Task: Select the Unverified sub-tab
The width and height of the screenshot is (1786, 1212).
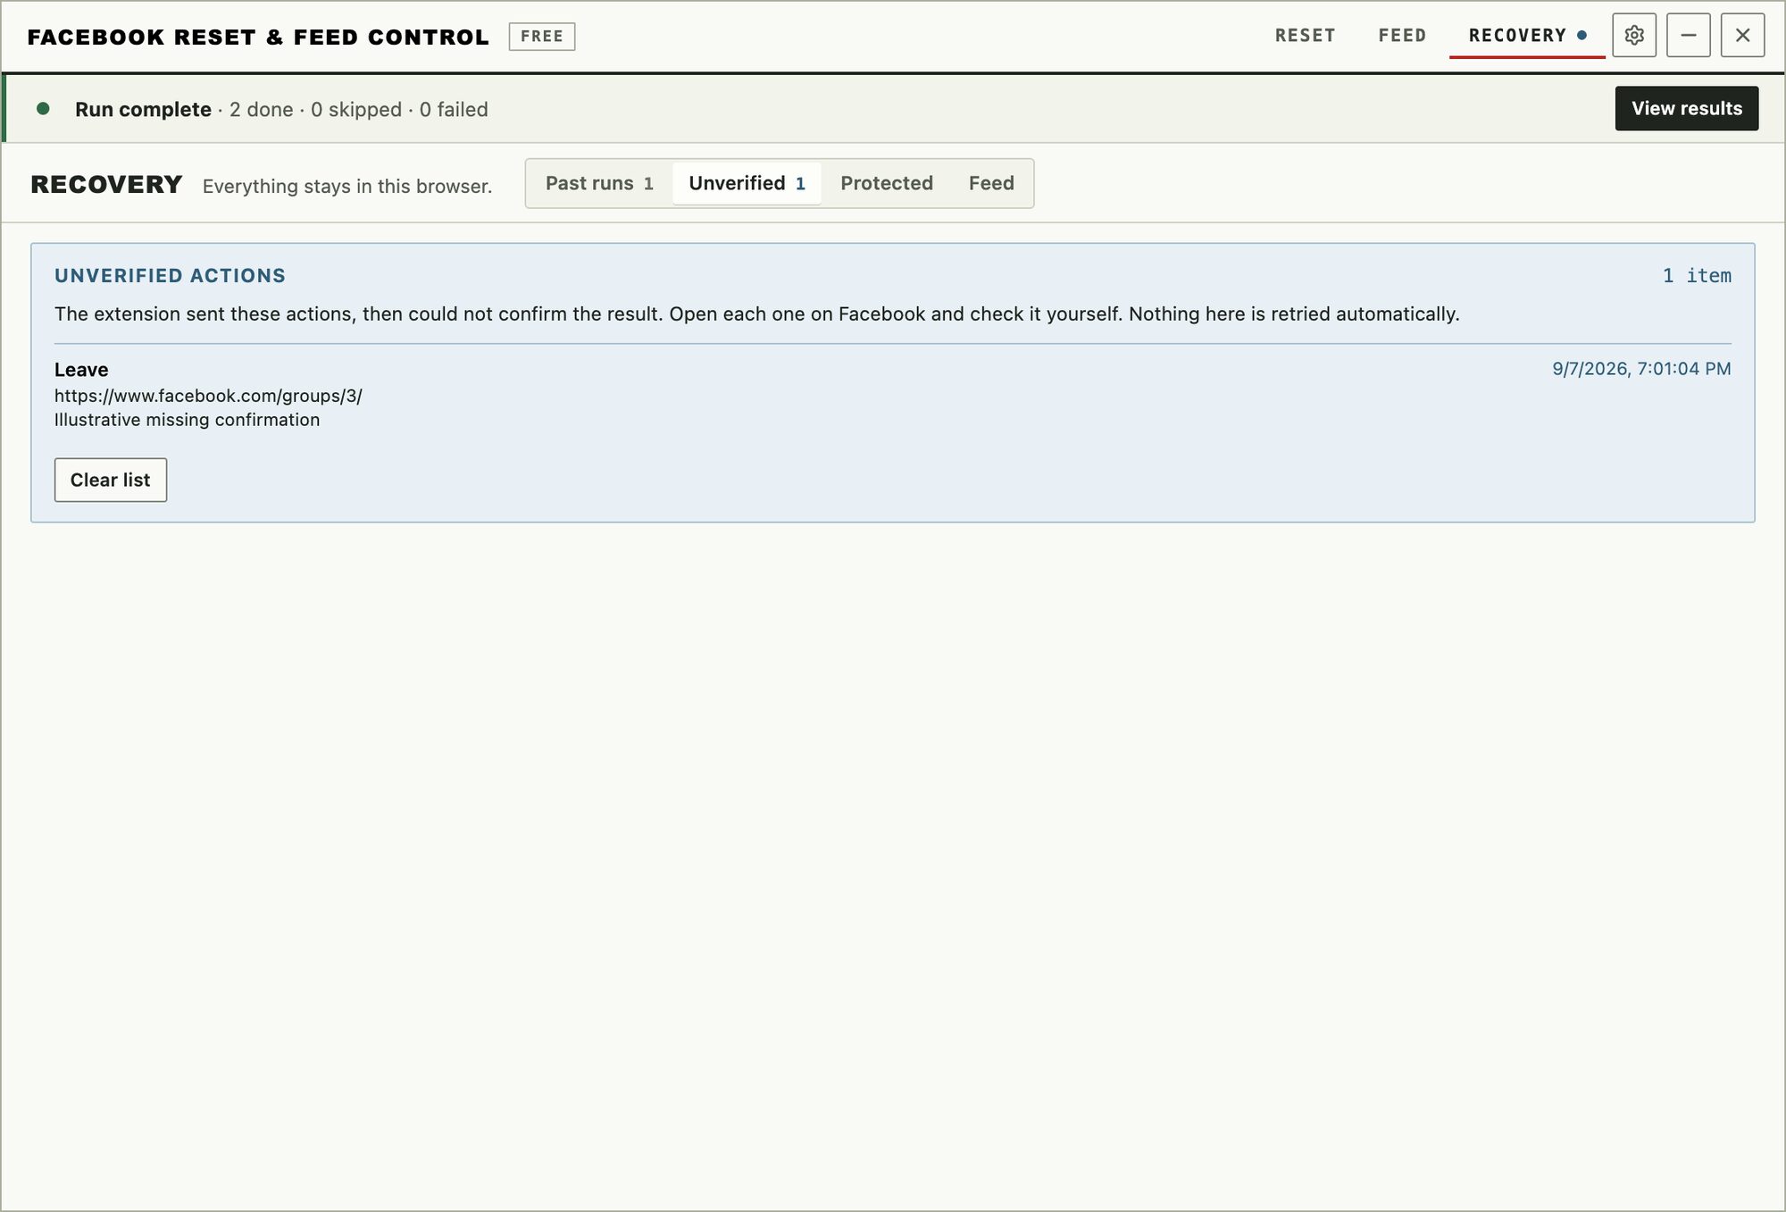Action: click(x=747, y=183)
